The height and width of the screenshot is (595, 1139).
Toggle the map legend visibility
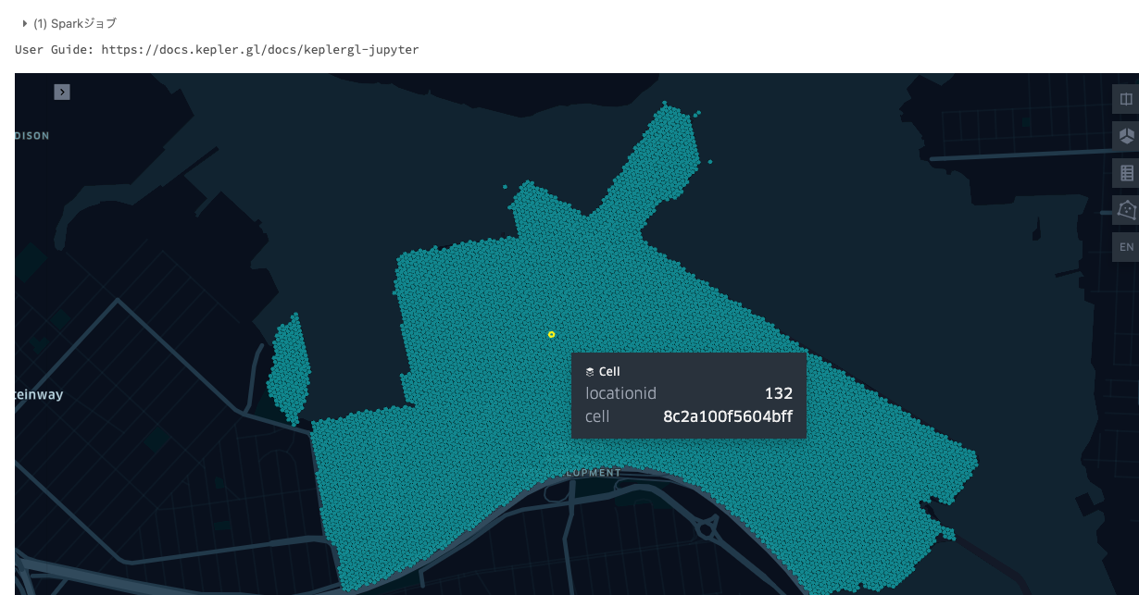tap(1126, 173)
